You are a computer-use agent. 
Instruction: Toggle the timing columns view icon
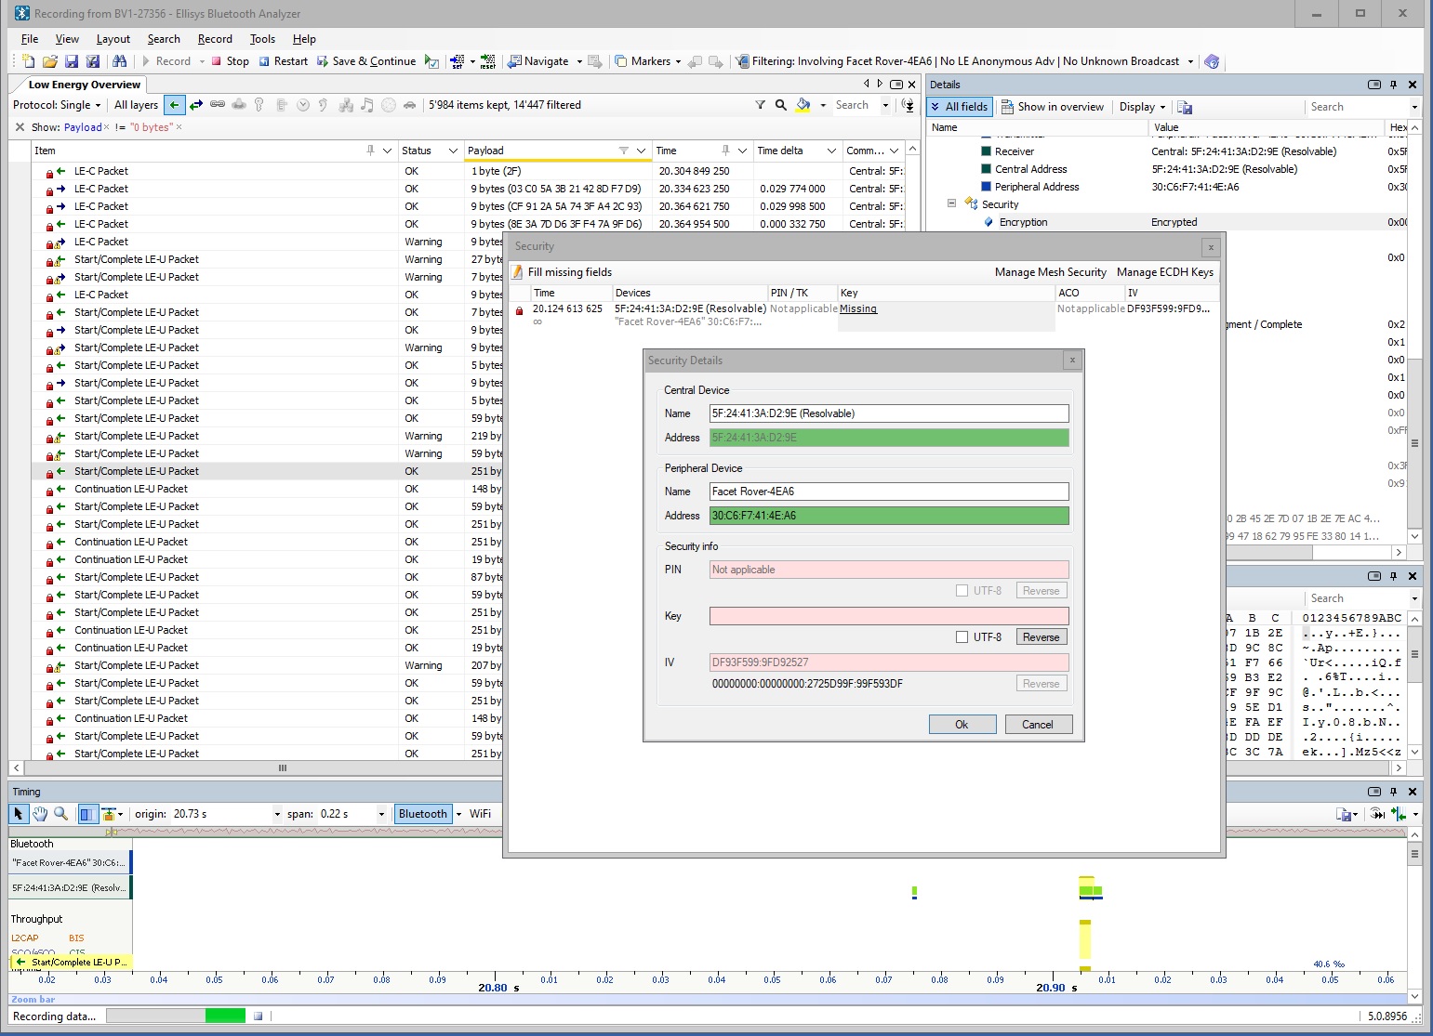(87, 814)
